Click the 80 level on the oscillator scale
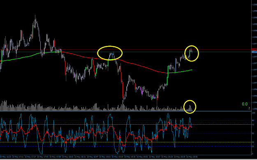 [x=253, y=120]
